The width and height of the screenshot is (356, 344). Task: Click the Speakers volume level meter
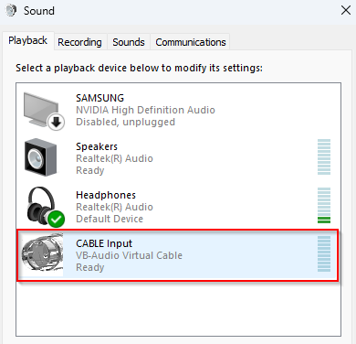pyautogui.click(x=324, y=156)
